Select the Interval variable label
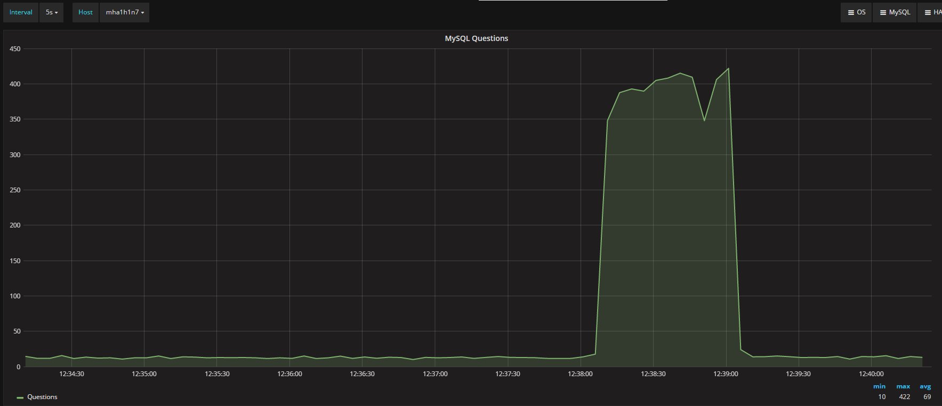 click(21, 12)
